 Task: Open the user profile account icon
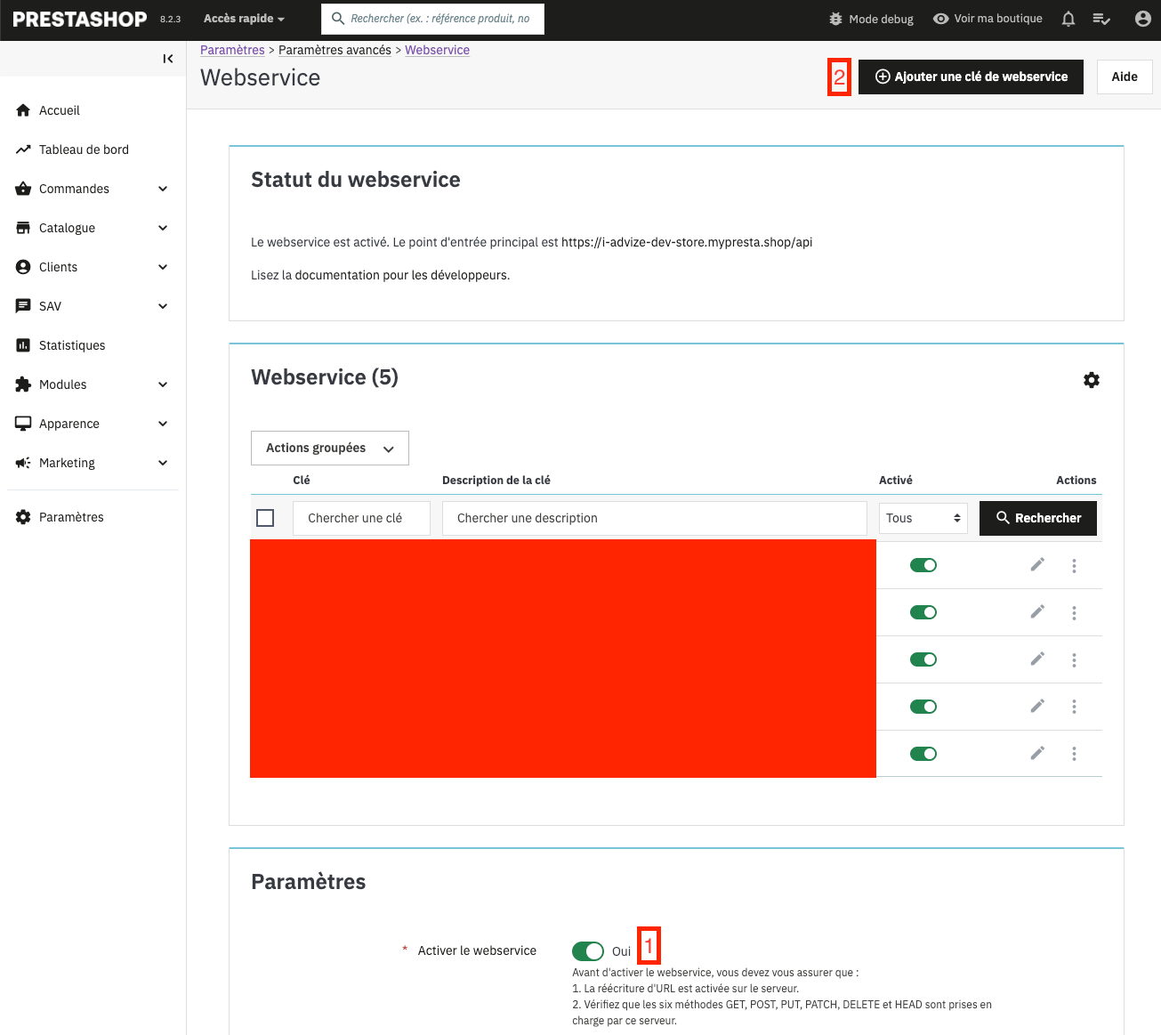[x=1142, y=19]
